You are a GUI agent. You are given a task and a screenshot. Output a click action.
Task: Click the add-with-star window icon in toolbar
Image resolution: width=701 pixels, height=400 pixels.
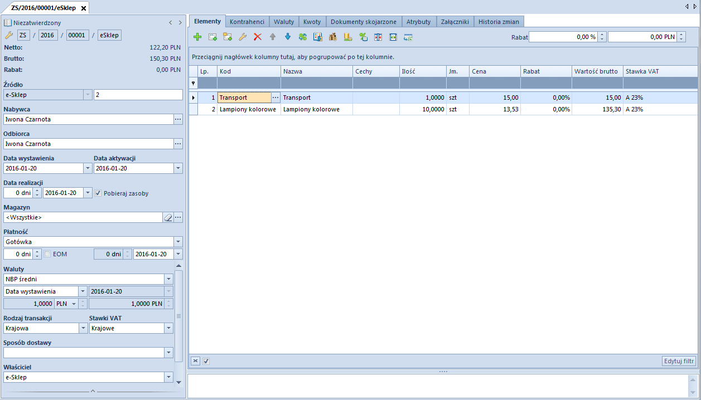(x=228, y=37)
